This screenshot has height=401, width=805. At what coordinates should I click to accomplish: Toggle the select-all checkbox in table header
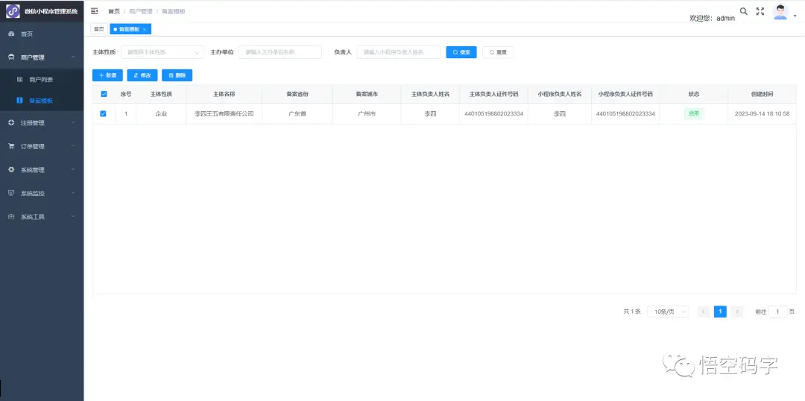[x=104, y=94]
